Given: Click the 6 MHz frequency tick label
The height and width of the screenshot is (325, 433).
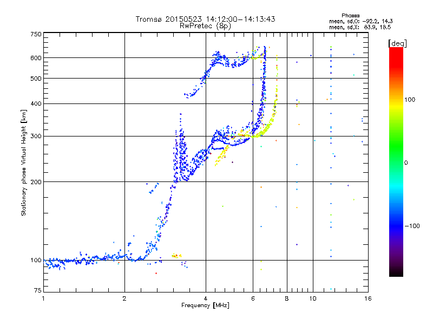Looking at the screenshot, I should 253,298.
